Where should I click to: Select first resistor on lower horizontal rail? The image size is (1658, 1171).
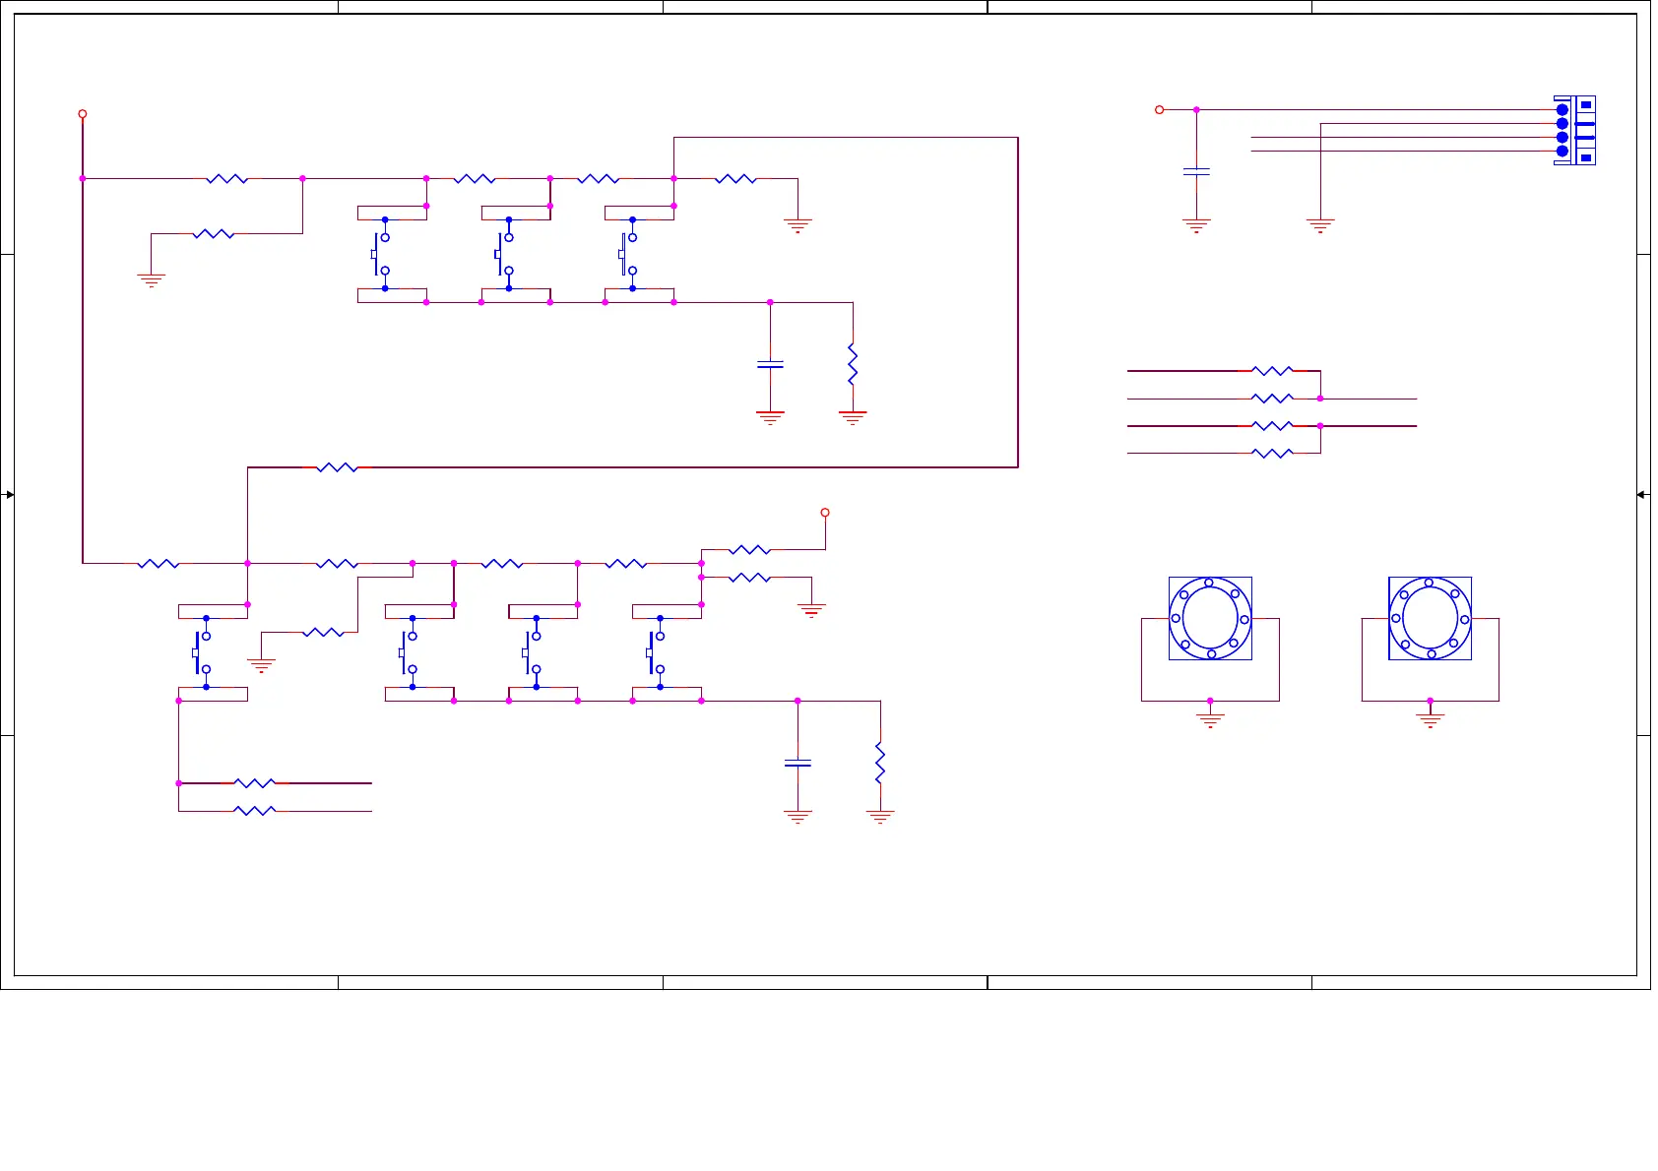coord(159,564)
